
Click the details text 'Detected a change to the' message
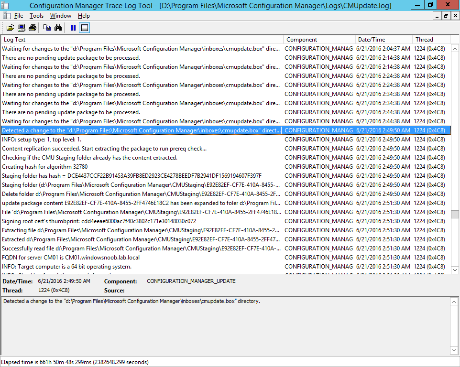[131, 301]
